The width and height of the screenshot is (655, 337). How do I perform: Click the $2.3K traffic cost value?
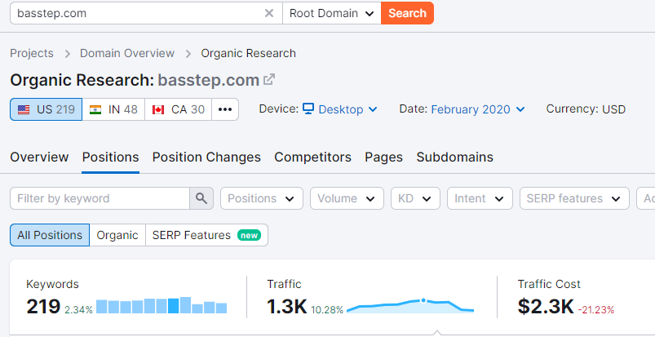click(x=546, y=307)
